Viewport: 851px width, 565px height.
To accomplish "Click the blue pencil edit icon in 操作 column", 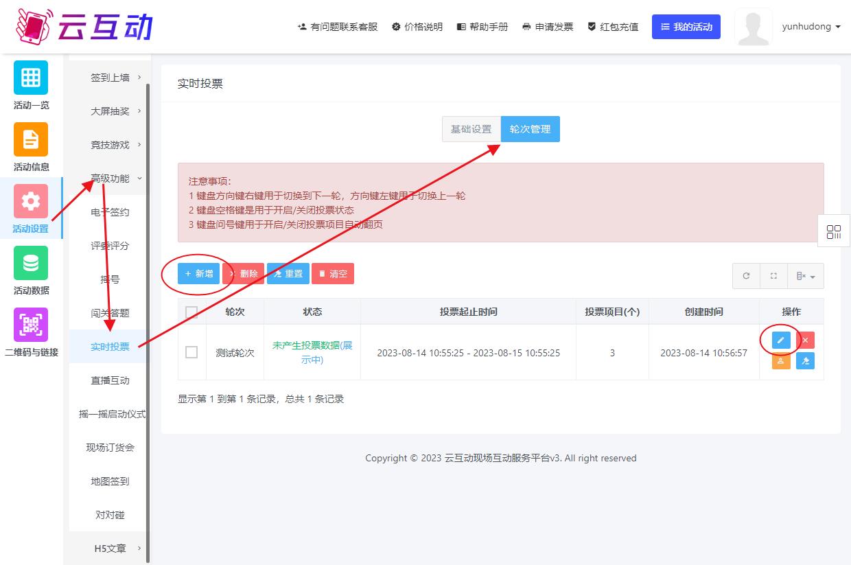I will pos(781,340).
